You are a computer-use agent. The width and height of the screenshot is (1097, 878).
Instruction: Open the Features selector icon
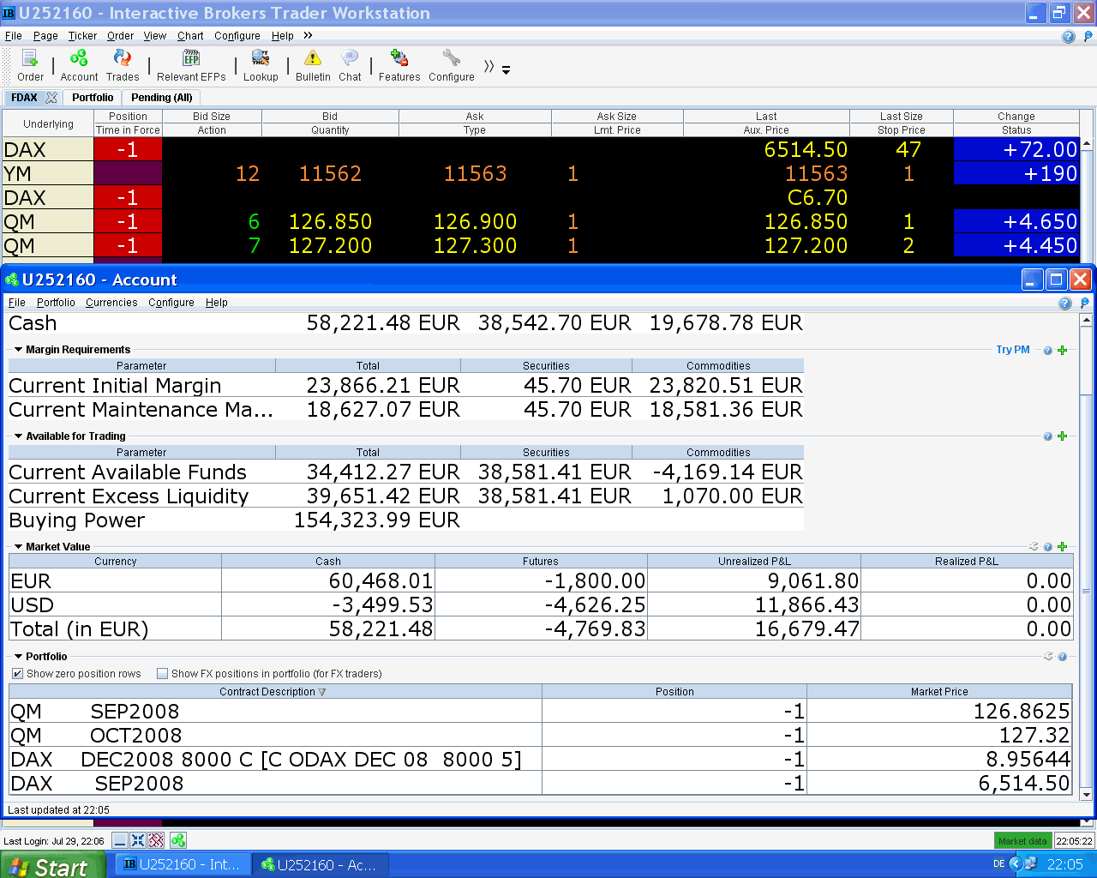399,65
